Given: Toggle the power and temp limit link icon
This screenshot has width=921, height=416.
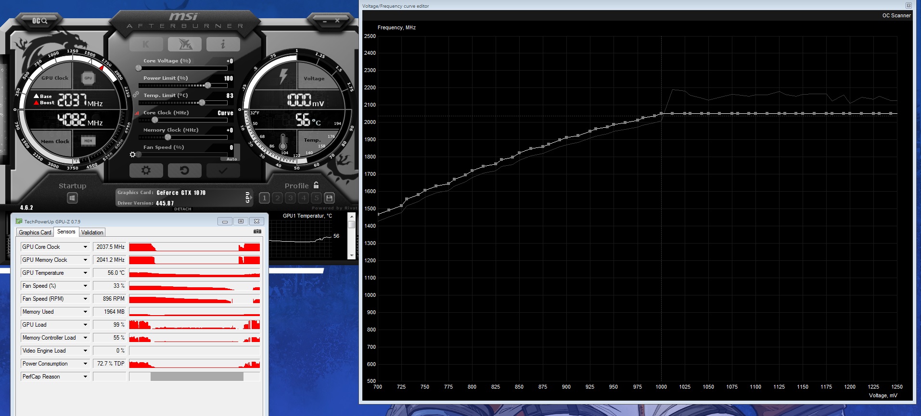Looking at the screenshot, I should [136, 95].
